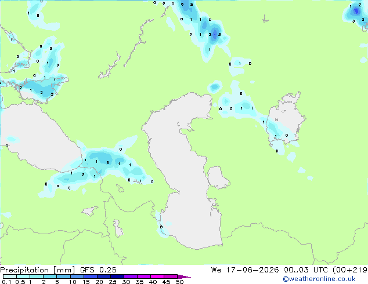The width and height of the screenshot is (368, 284).
Task: Click the palest legend swatch between 0.1 and 0.5
Action: 10,276
